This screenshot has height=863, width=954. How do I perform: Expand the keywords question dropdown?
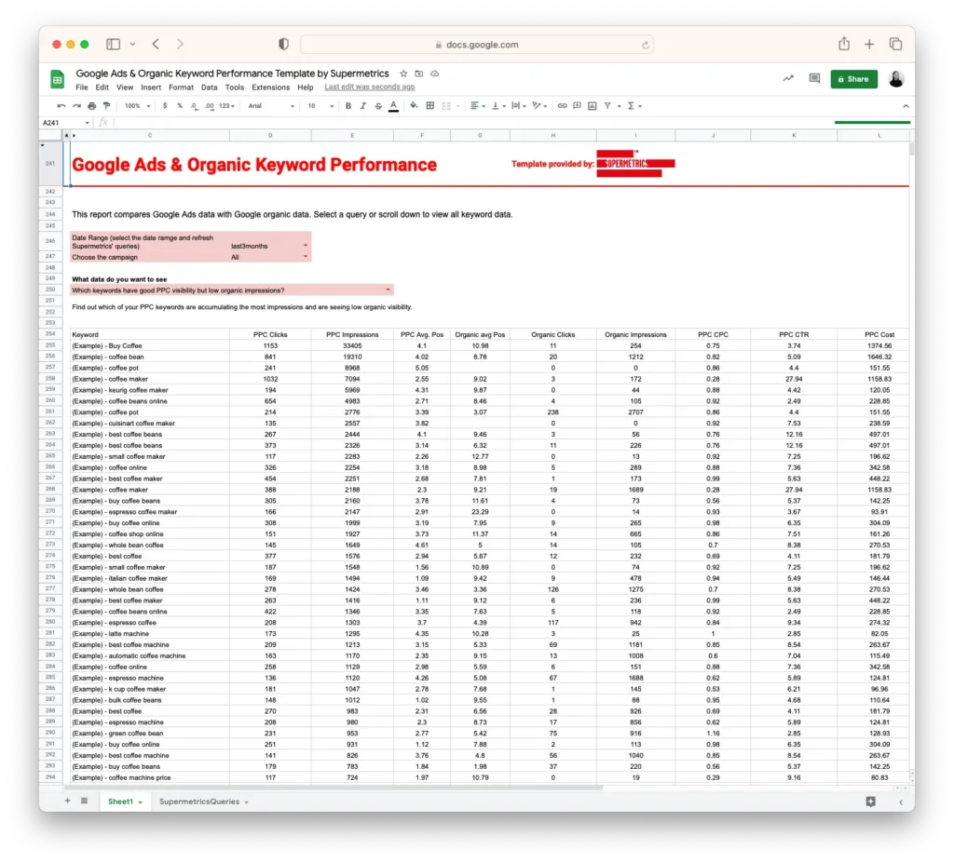click(x=388, y=289)
